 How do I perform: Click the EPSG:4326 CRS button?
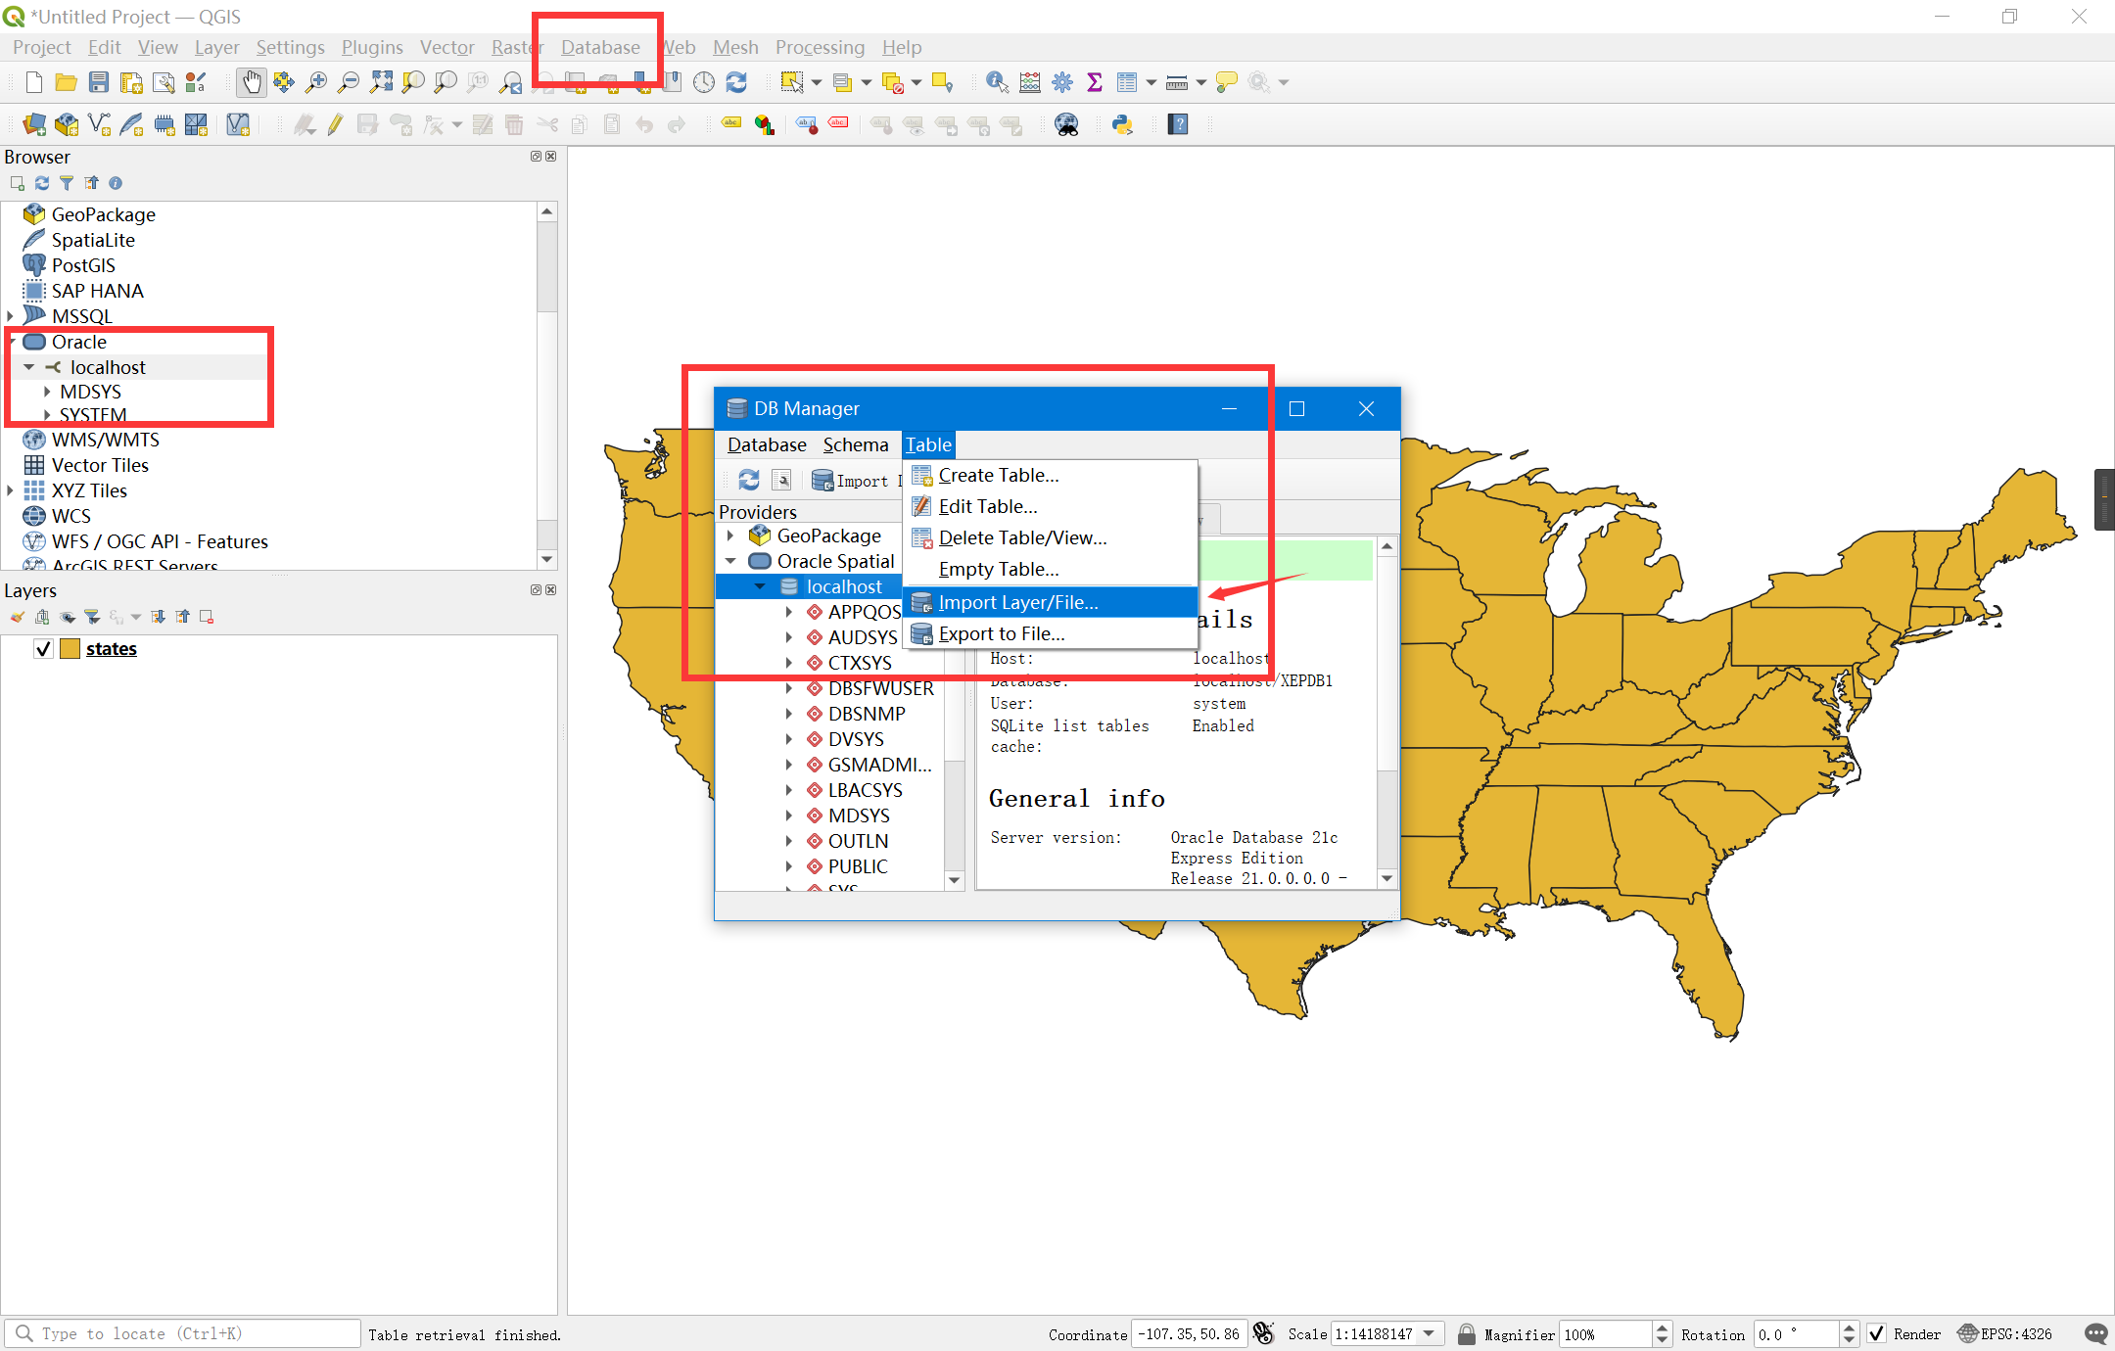click(x=2005, y=1333)
